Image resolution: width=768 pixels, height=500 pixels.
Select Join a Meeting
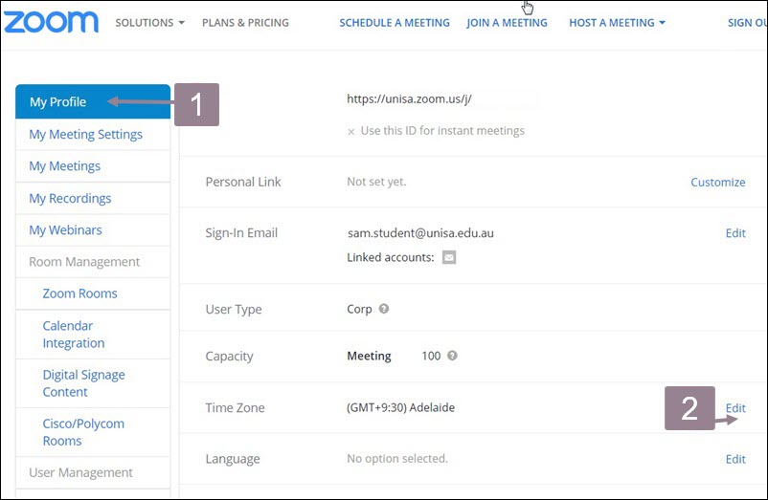pyautogui.click(x=507, y=23)
